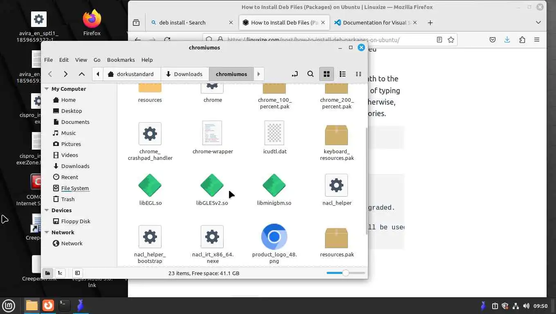Select the libminigbm.so file

pos(274,189)
